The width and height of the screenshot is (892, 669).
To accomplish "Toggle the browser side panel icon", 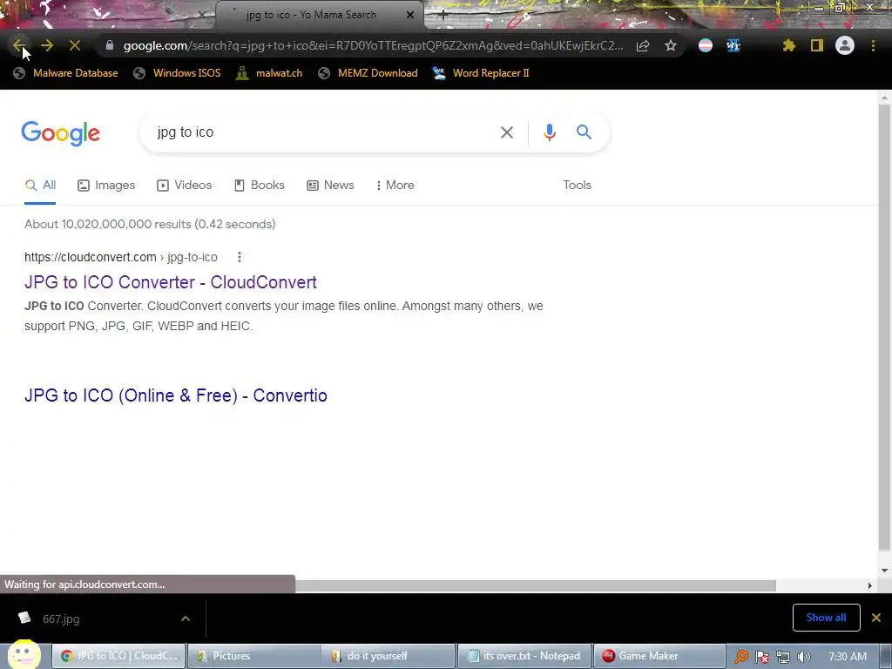I will (817, 45).
